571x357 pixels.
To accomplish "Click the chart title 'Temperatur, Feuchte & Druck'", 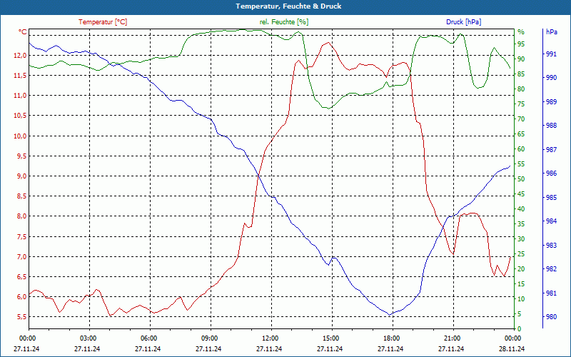I will pos(288,6).
